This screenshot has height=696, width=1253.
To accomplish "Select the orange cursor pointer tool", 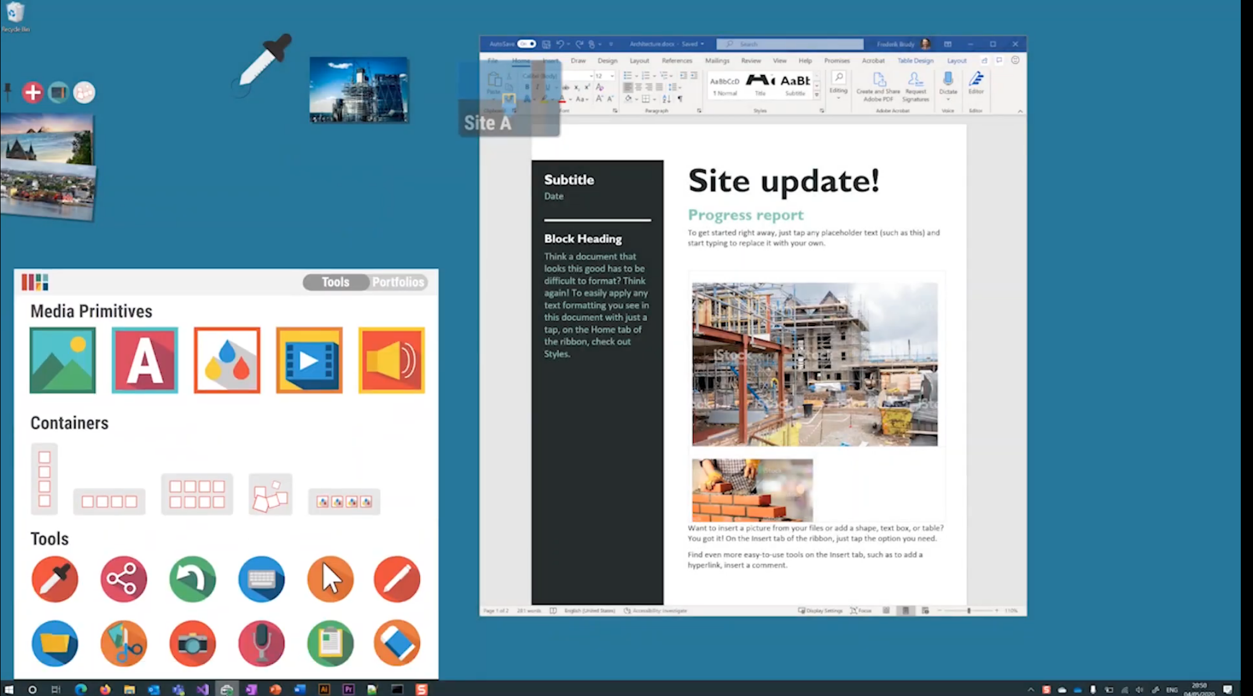I will 330,579.
